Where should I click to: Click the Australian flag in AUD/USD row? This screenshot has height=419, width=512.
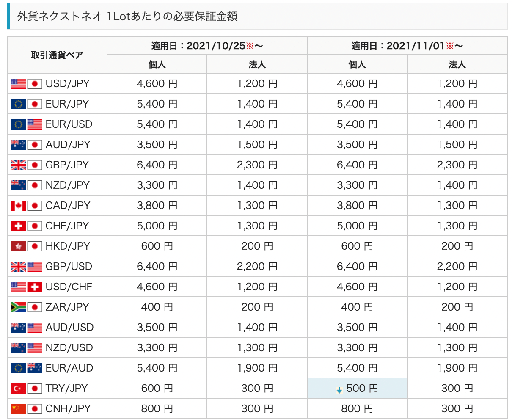coord(19,328)
